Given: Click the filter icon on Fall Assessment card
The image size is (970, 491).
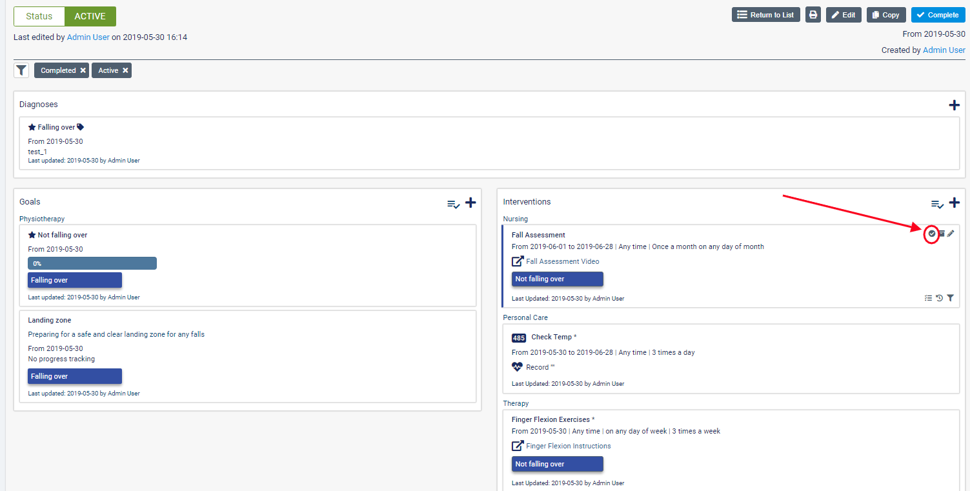Looking at the screenshot, I should click(x=951, y=298).
